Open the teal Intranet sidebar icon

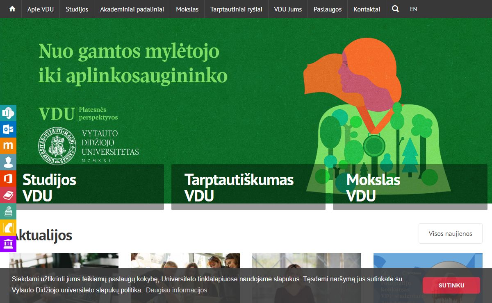[8, 113]
